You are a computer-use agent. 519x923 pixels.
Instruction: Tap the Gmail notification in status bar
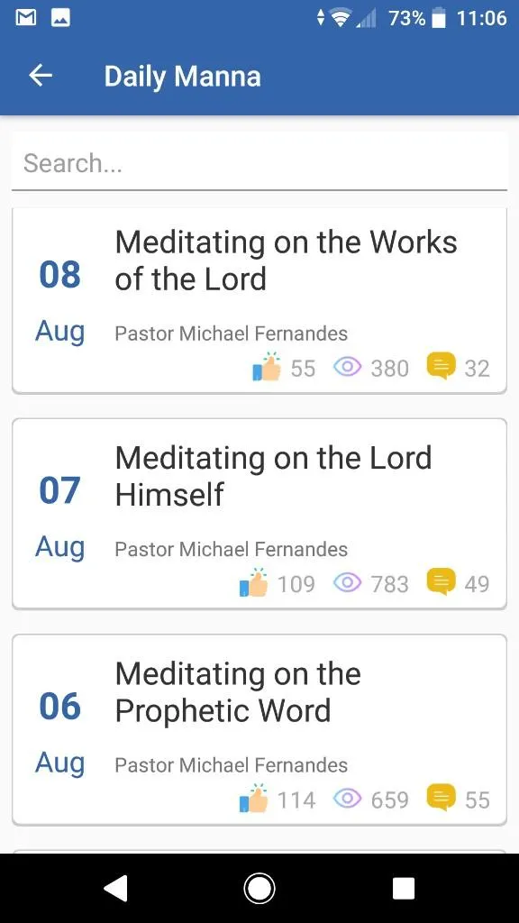click(x=26, y=18)
